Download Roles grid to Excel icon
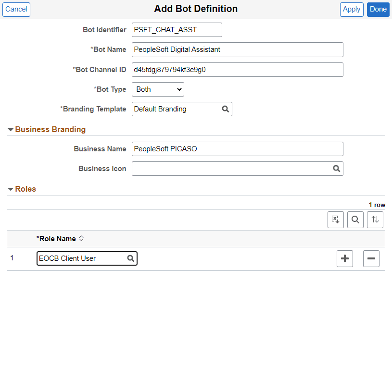 click(x=336, y=220)
